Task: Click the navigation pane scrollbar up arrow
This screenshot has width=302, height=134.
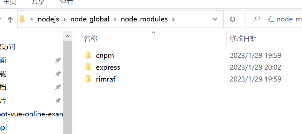Action: 67,37
